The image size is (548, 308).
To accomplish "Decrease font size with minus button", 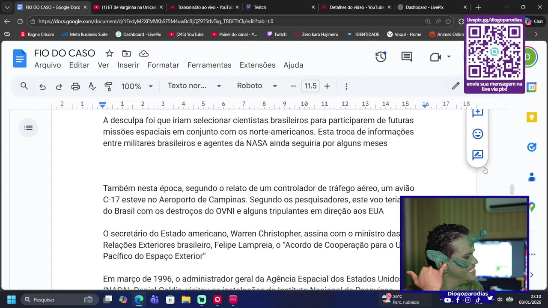I will [293, 86].
